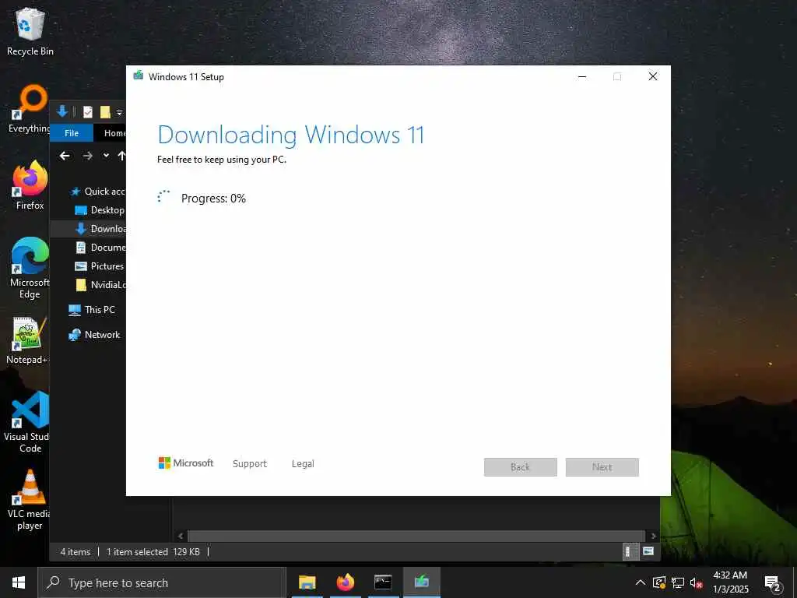The height and width of the screenshot is (598, 797).
Task: Open the Command Prompt taskbar icon
Action: coord(383,582)
